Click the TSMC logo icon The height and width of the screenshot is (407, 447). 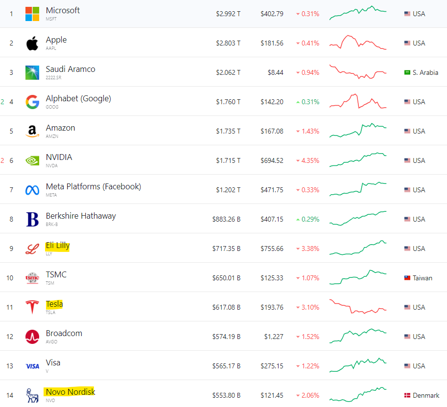pos(32,278)
